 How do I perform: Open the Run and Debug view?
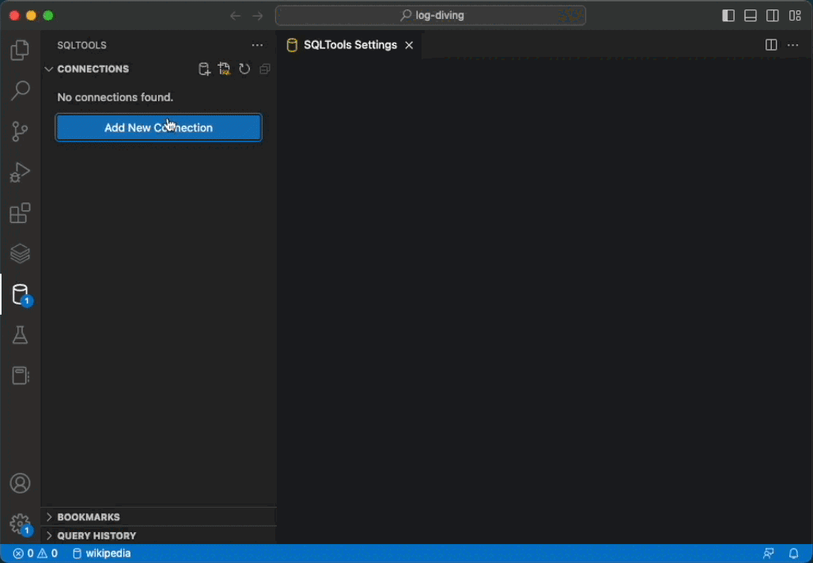point(20,172)
